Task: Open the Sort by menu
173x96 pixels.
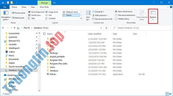Action: pyautogui.click(x=88, y=15)
